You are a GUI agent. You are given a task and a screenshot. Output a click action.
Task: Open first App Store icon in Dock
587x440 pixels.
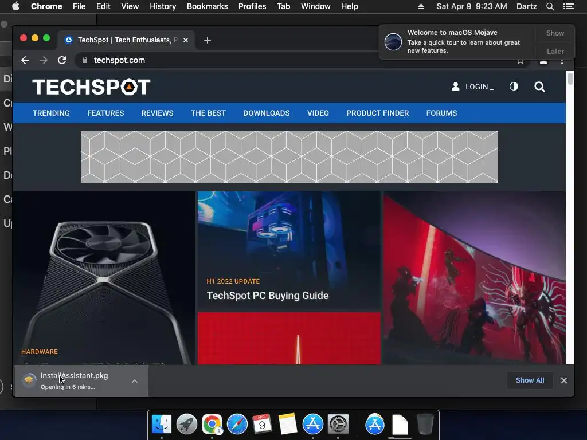click(x=313, y=424)
